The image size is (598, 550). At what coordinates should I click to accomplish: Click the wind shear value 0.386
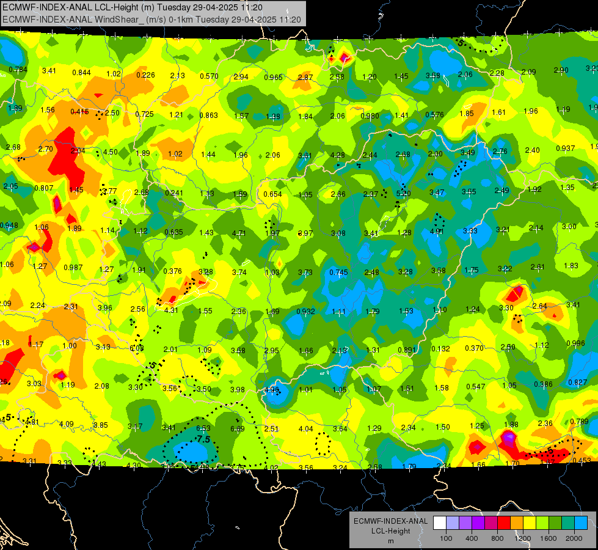(543, 384)
